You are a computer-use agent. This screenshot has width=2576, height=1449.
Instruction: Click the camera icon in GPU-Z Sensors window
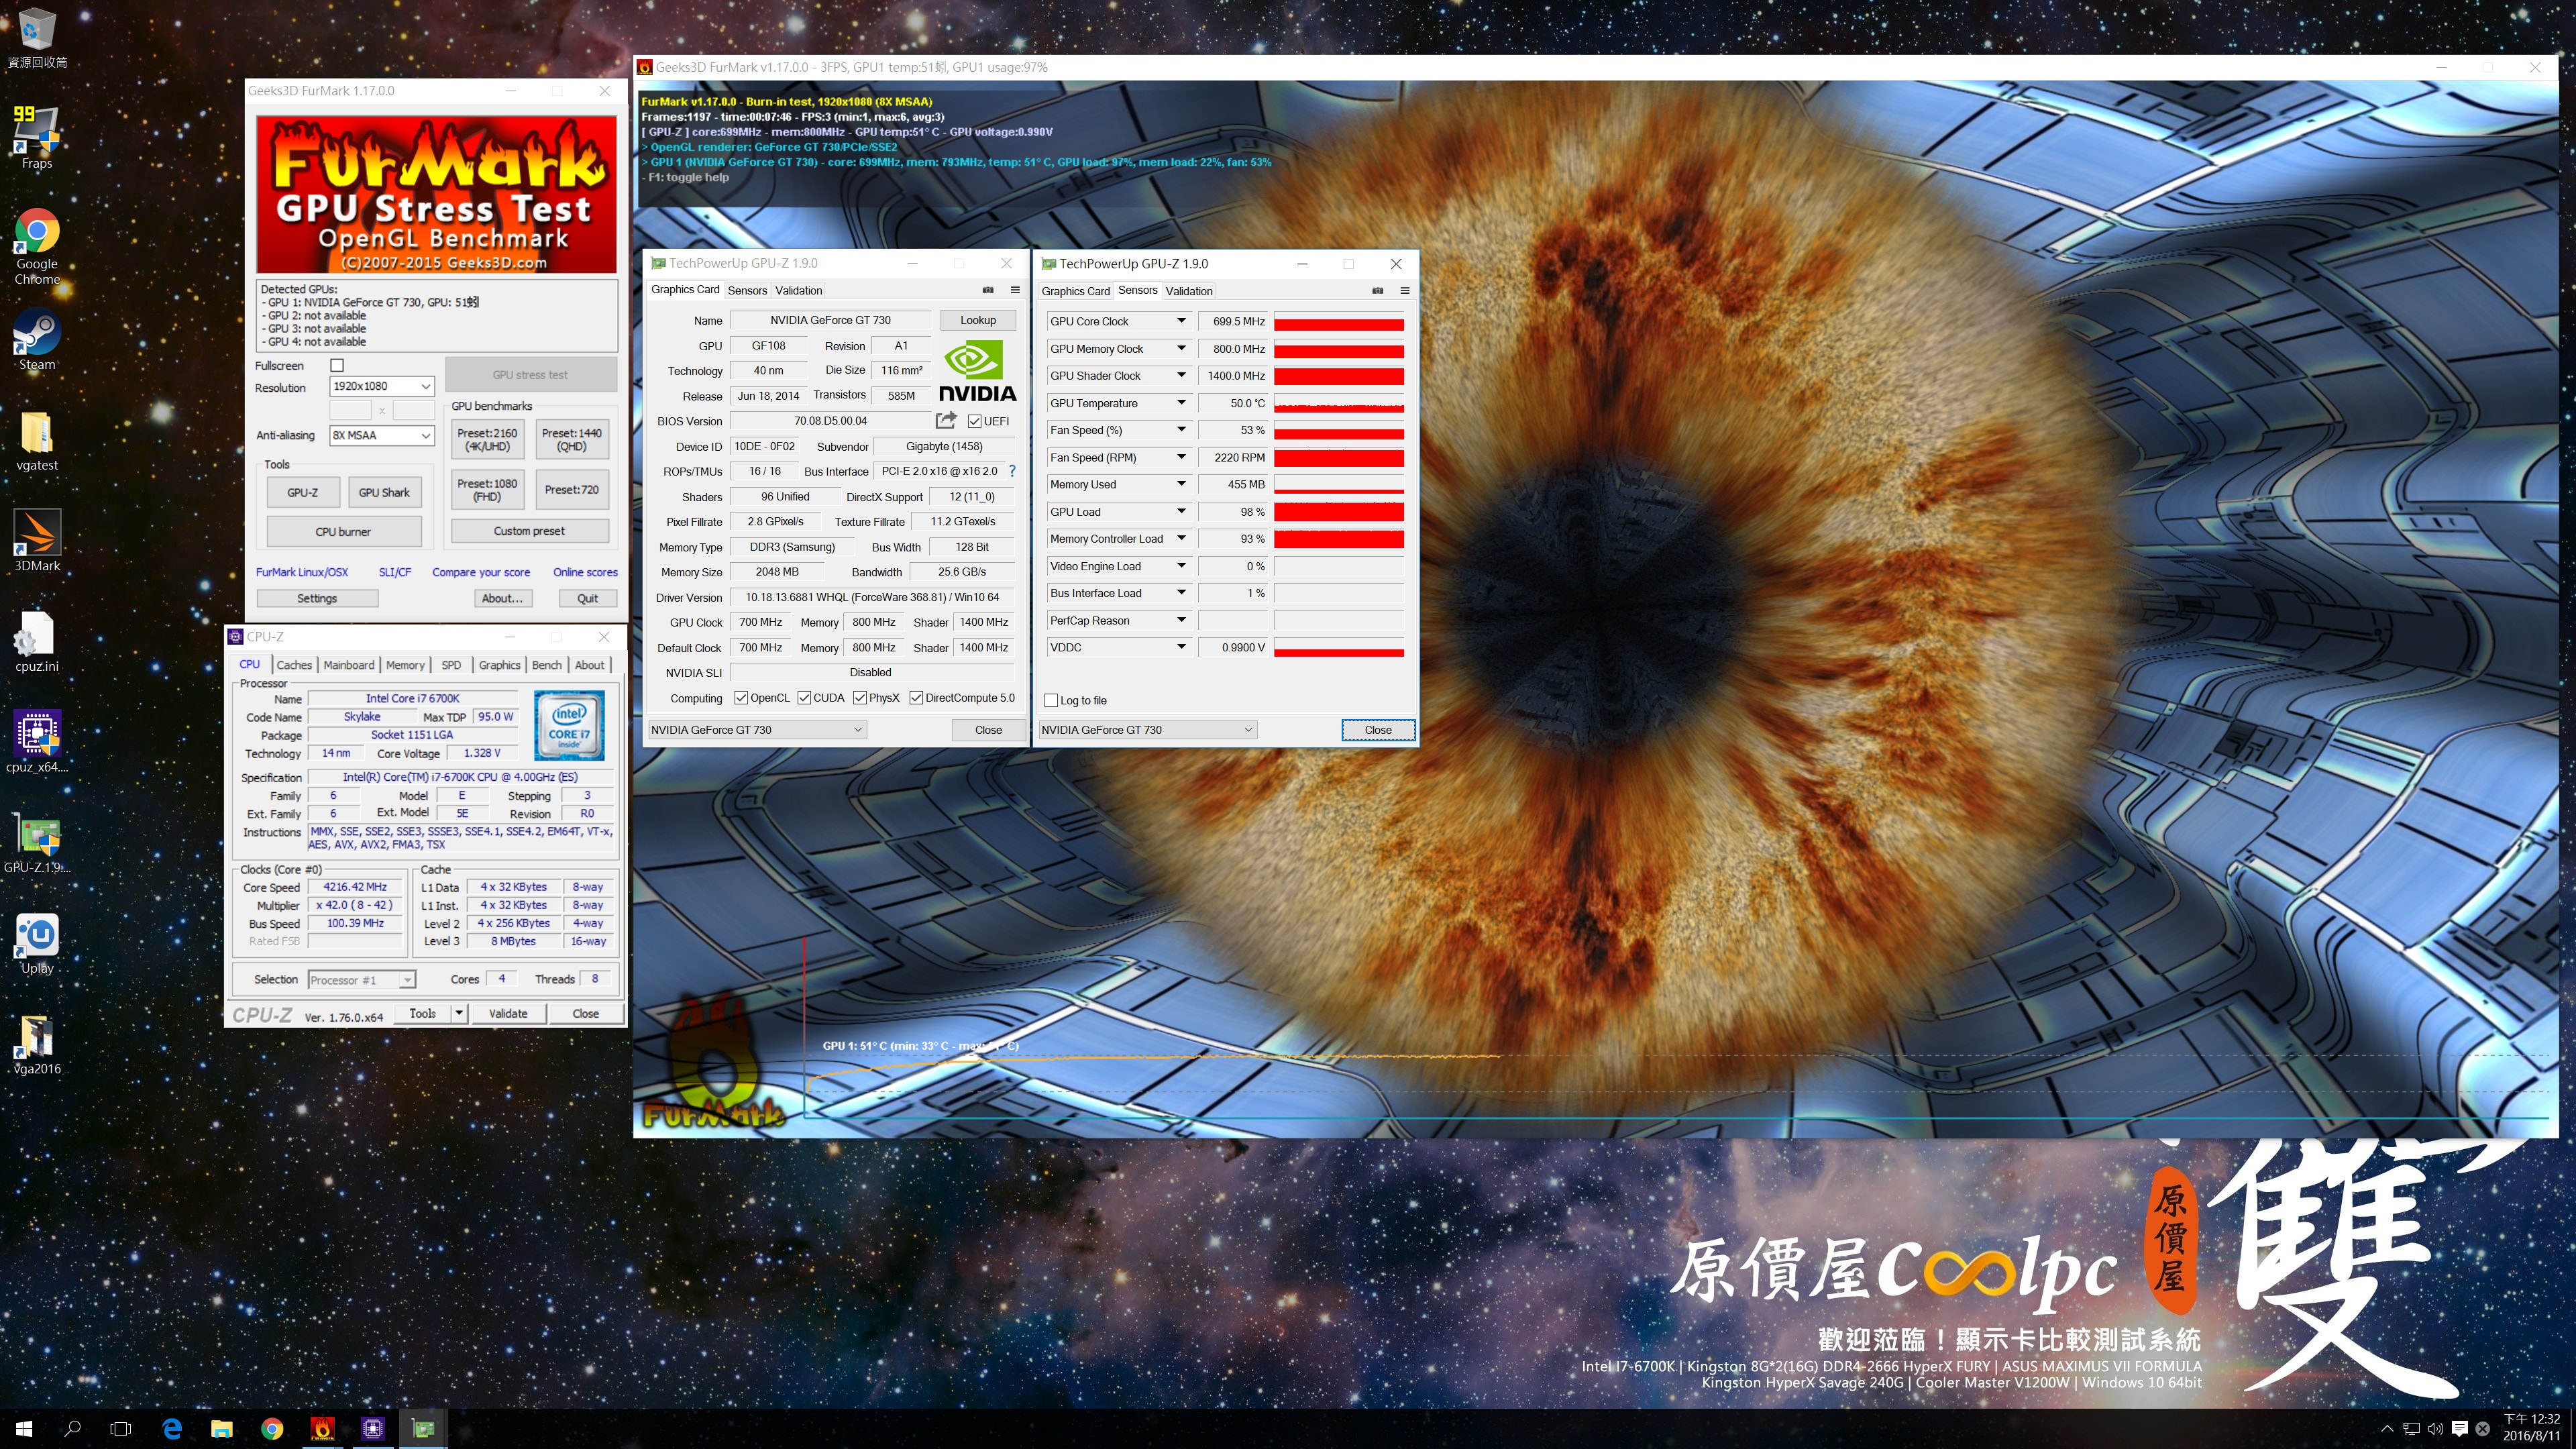1378,291
